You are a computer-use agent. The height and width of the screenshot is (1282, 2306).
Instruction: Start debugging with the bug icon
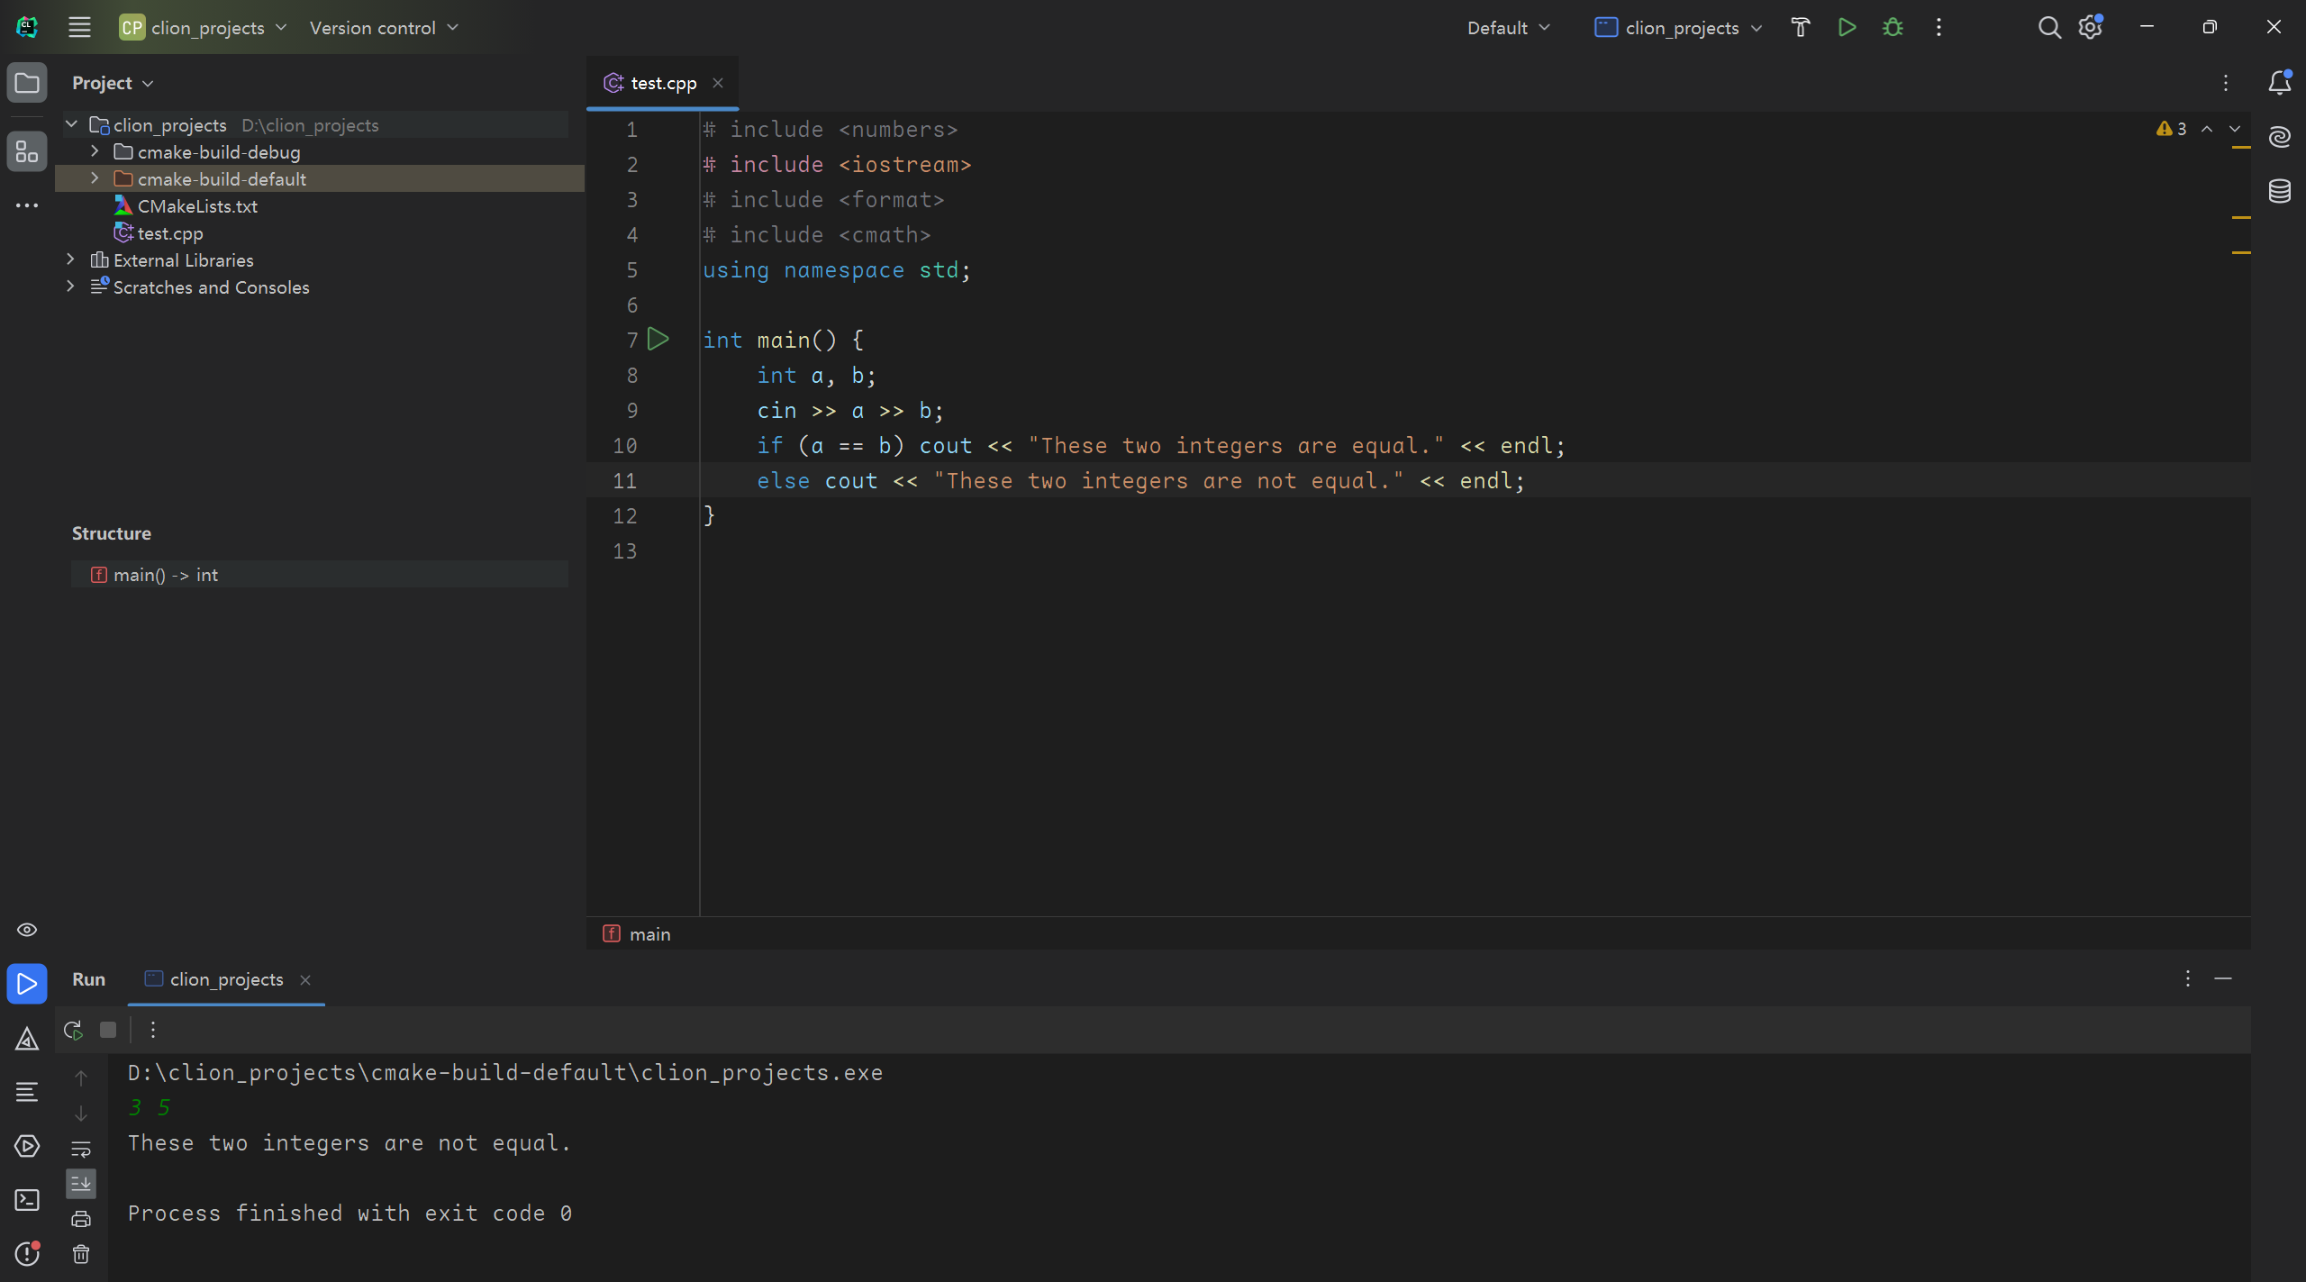(x=1893, y=27)
